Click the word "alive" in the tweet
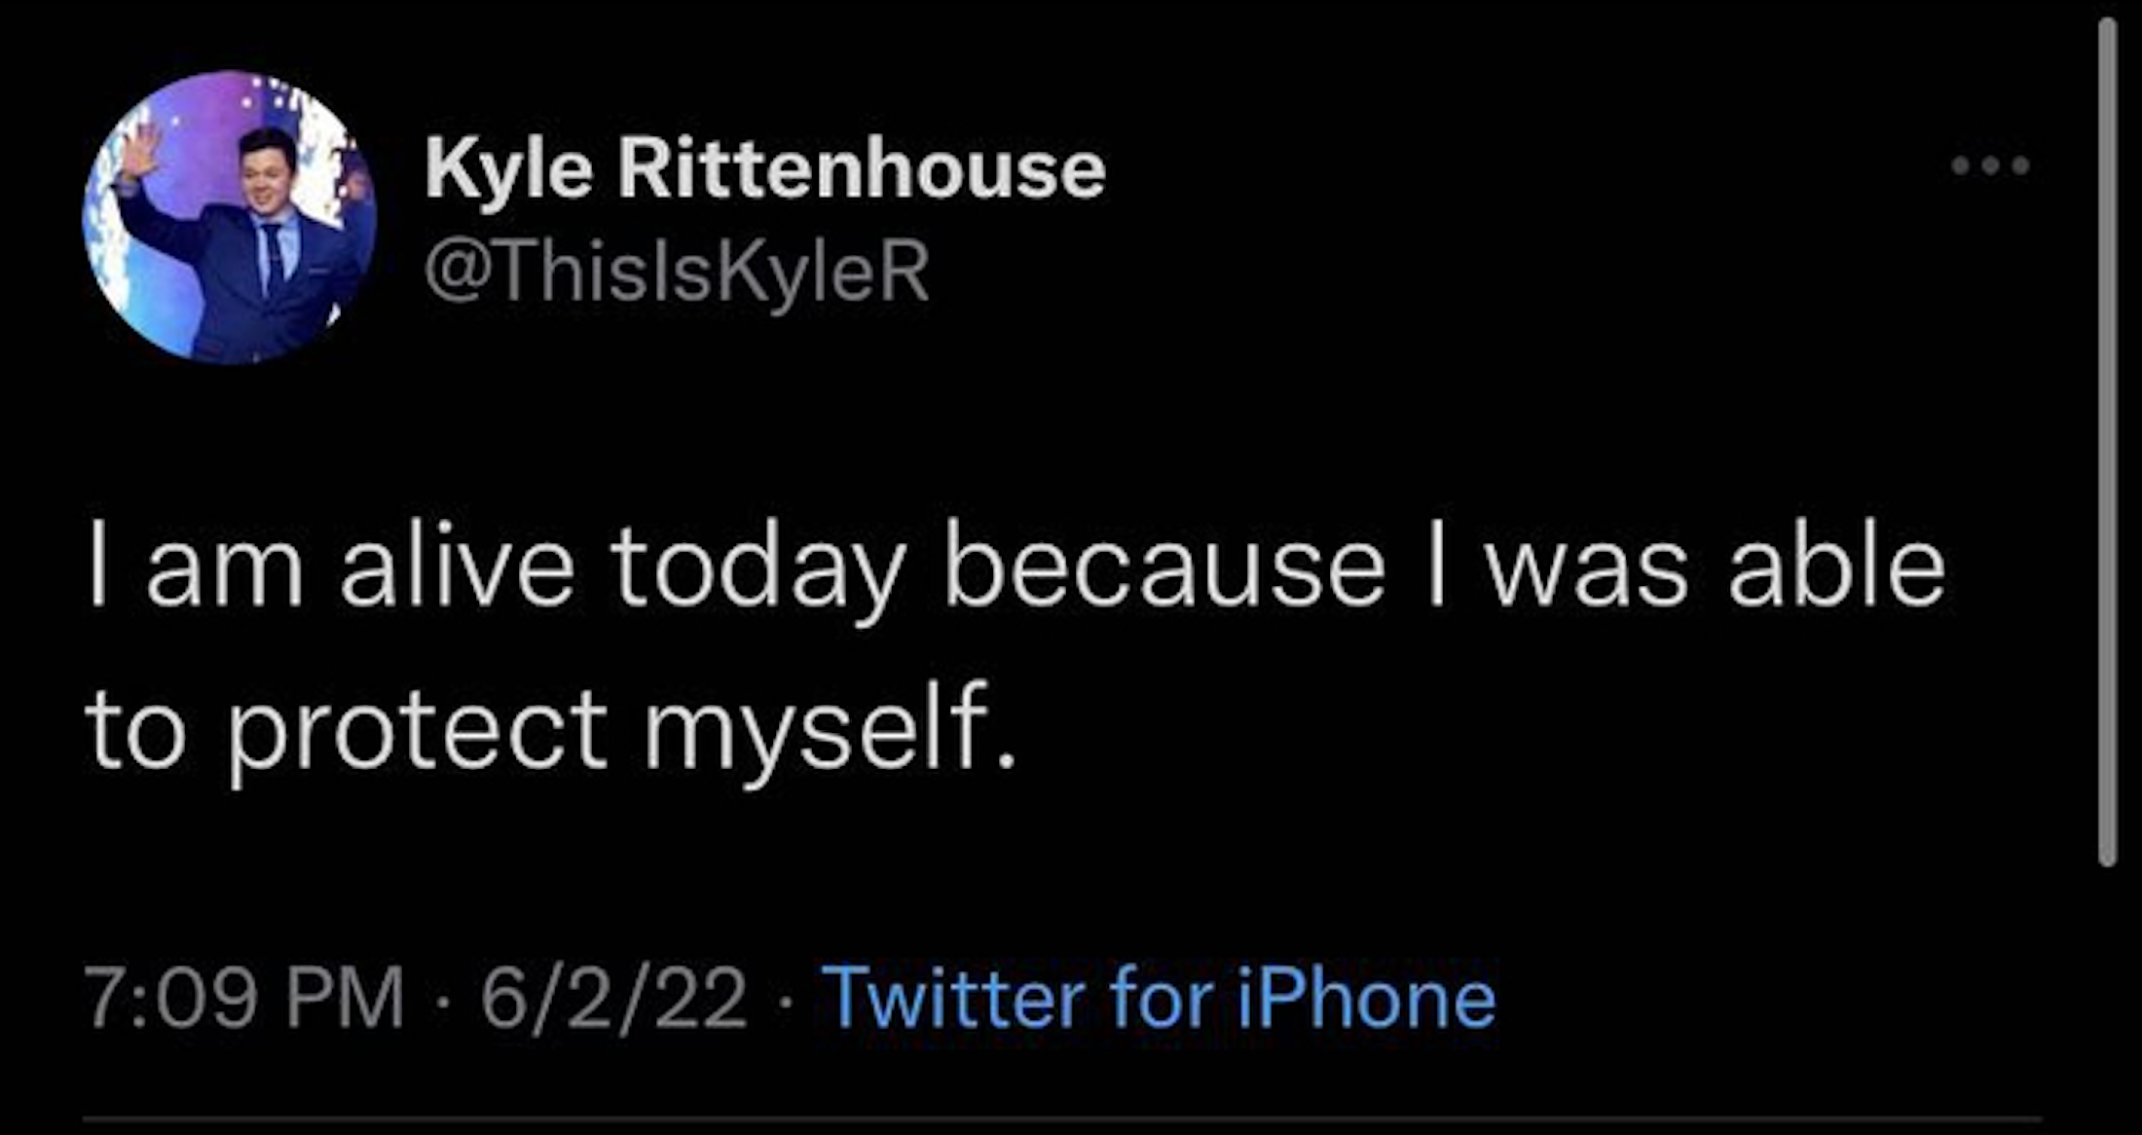 coord(457,568)
